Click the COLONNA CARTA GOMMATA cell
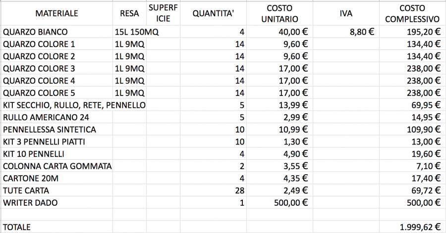The width and height of the screenshot is (446, 233). coord(56,166)
